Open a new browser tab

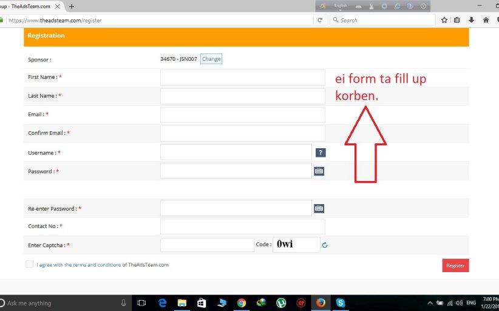pos(72,6)
